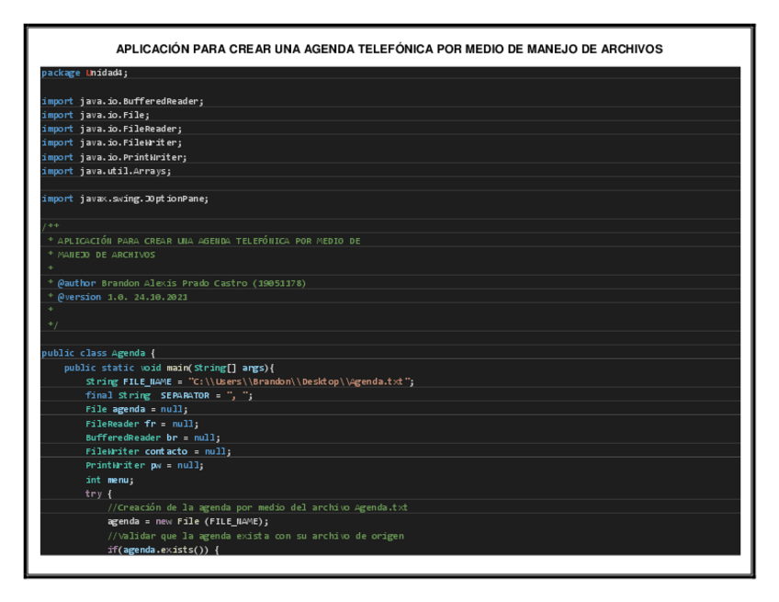Click the @author Brandon Alexis comment line
Viewport: 779px width, 602px height.
coord(176,283)
